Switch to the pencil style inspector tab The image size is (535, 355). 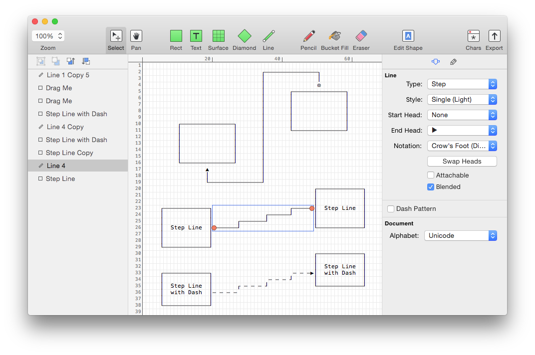point(453,62)
